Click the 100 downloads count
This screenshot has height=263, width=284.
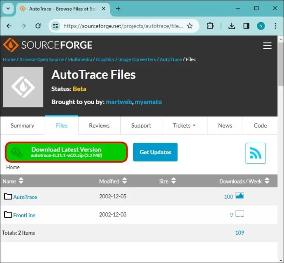228,197
